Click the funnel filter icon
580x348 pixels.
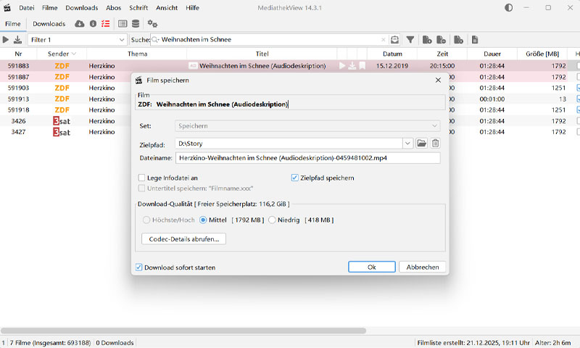click(410, 40)
